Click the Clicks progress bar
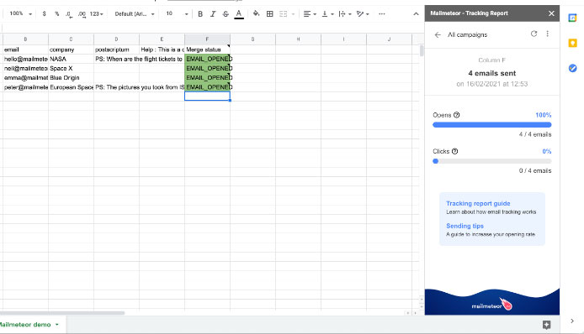 point(491,161)
